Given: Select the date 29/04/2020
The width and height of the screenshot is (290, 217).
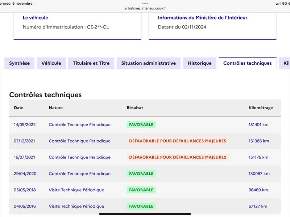Looking at the screenshot, I should click(25, 174).
